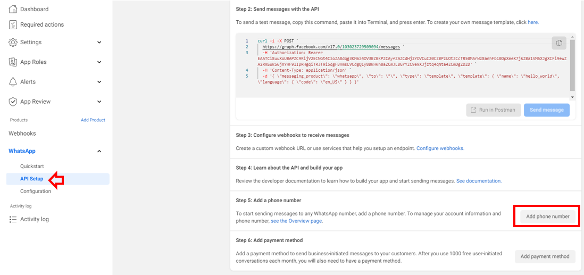Click the Required actions checklist icon
This screenshot has width=584, height=275.
(13, 24)
